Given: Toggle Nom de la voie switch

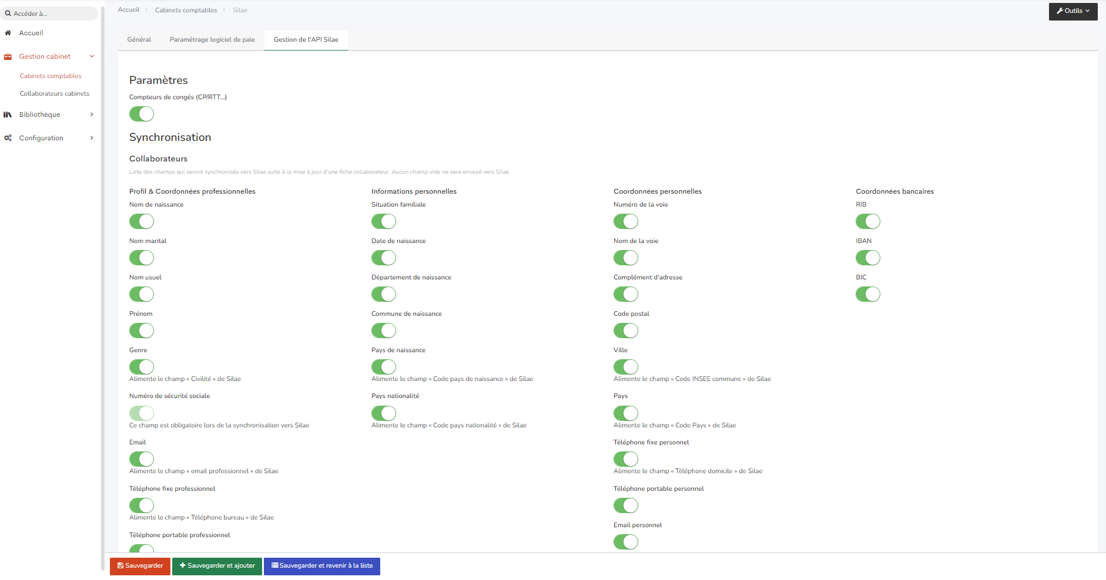Looking at the screenshot, I should point(626,258).
